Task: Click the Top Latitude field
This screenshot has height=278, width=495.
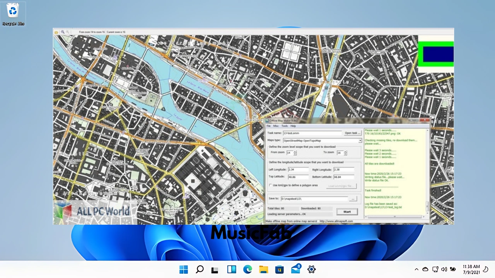Action: coord(298,177)
